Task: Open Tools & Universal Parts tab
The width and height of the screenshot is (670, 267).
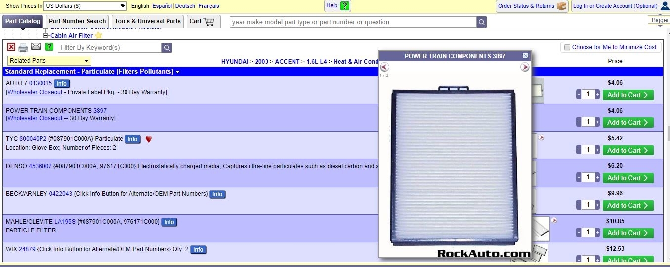Action: click(x=148, y=21)
